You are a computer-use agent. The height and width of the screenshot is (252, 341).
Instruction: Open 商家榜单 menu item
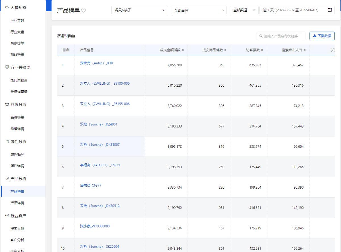click(x=17, y=43)
